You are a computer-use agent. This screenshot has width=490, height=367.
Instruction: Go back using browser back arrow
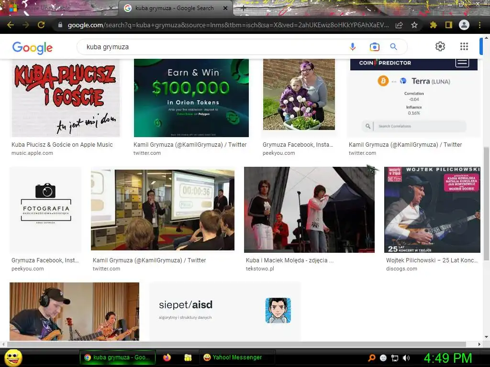point(11,25)
